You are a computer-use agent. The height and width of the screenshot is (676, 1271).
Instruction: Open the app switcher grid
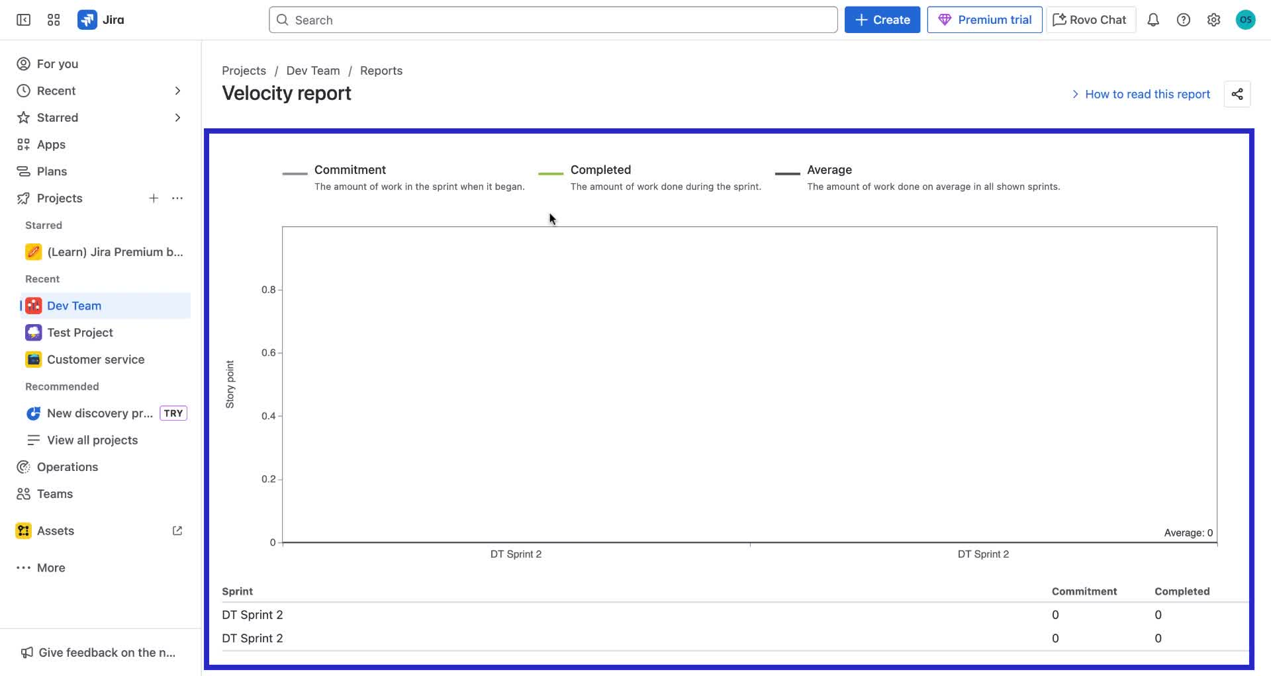(x=54, y=20)
